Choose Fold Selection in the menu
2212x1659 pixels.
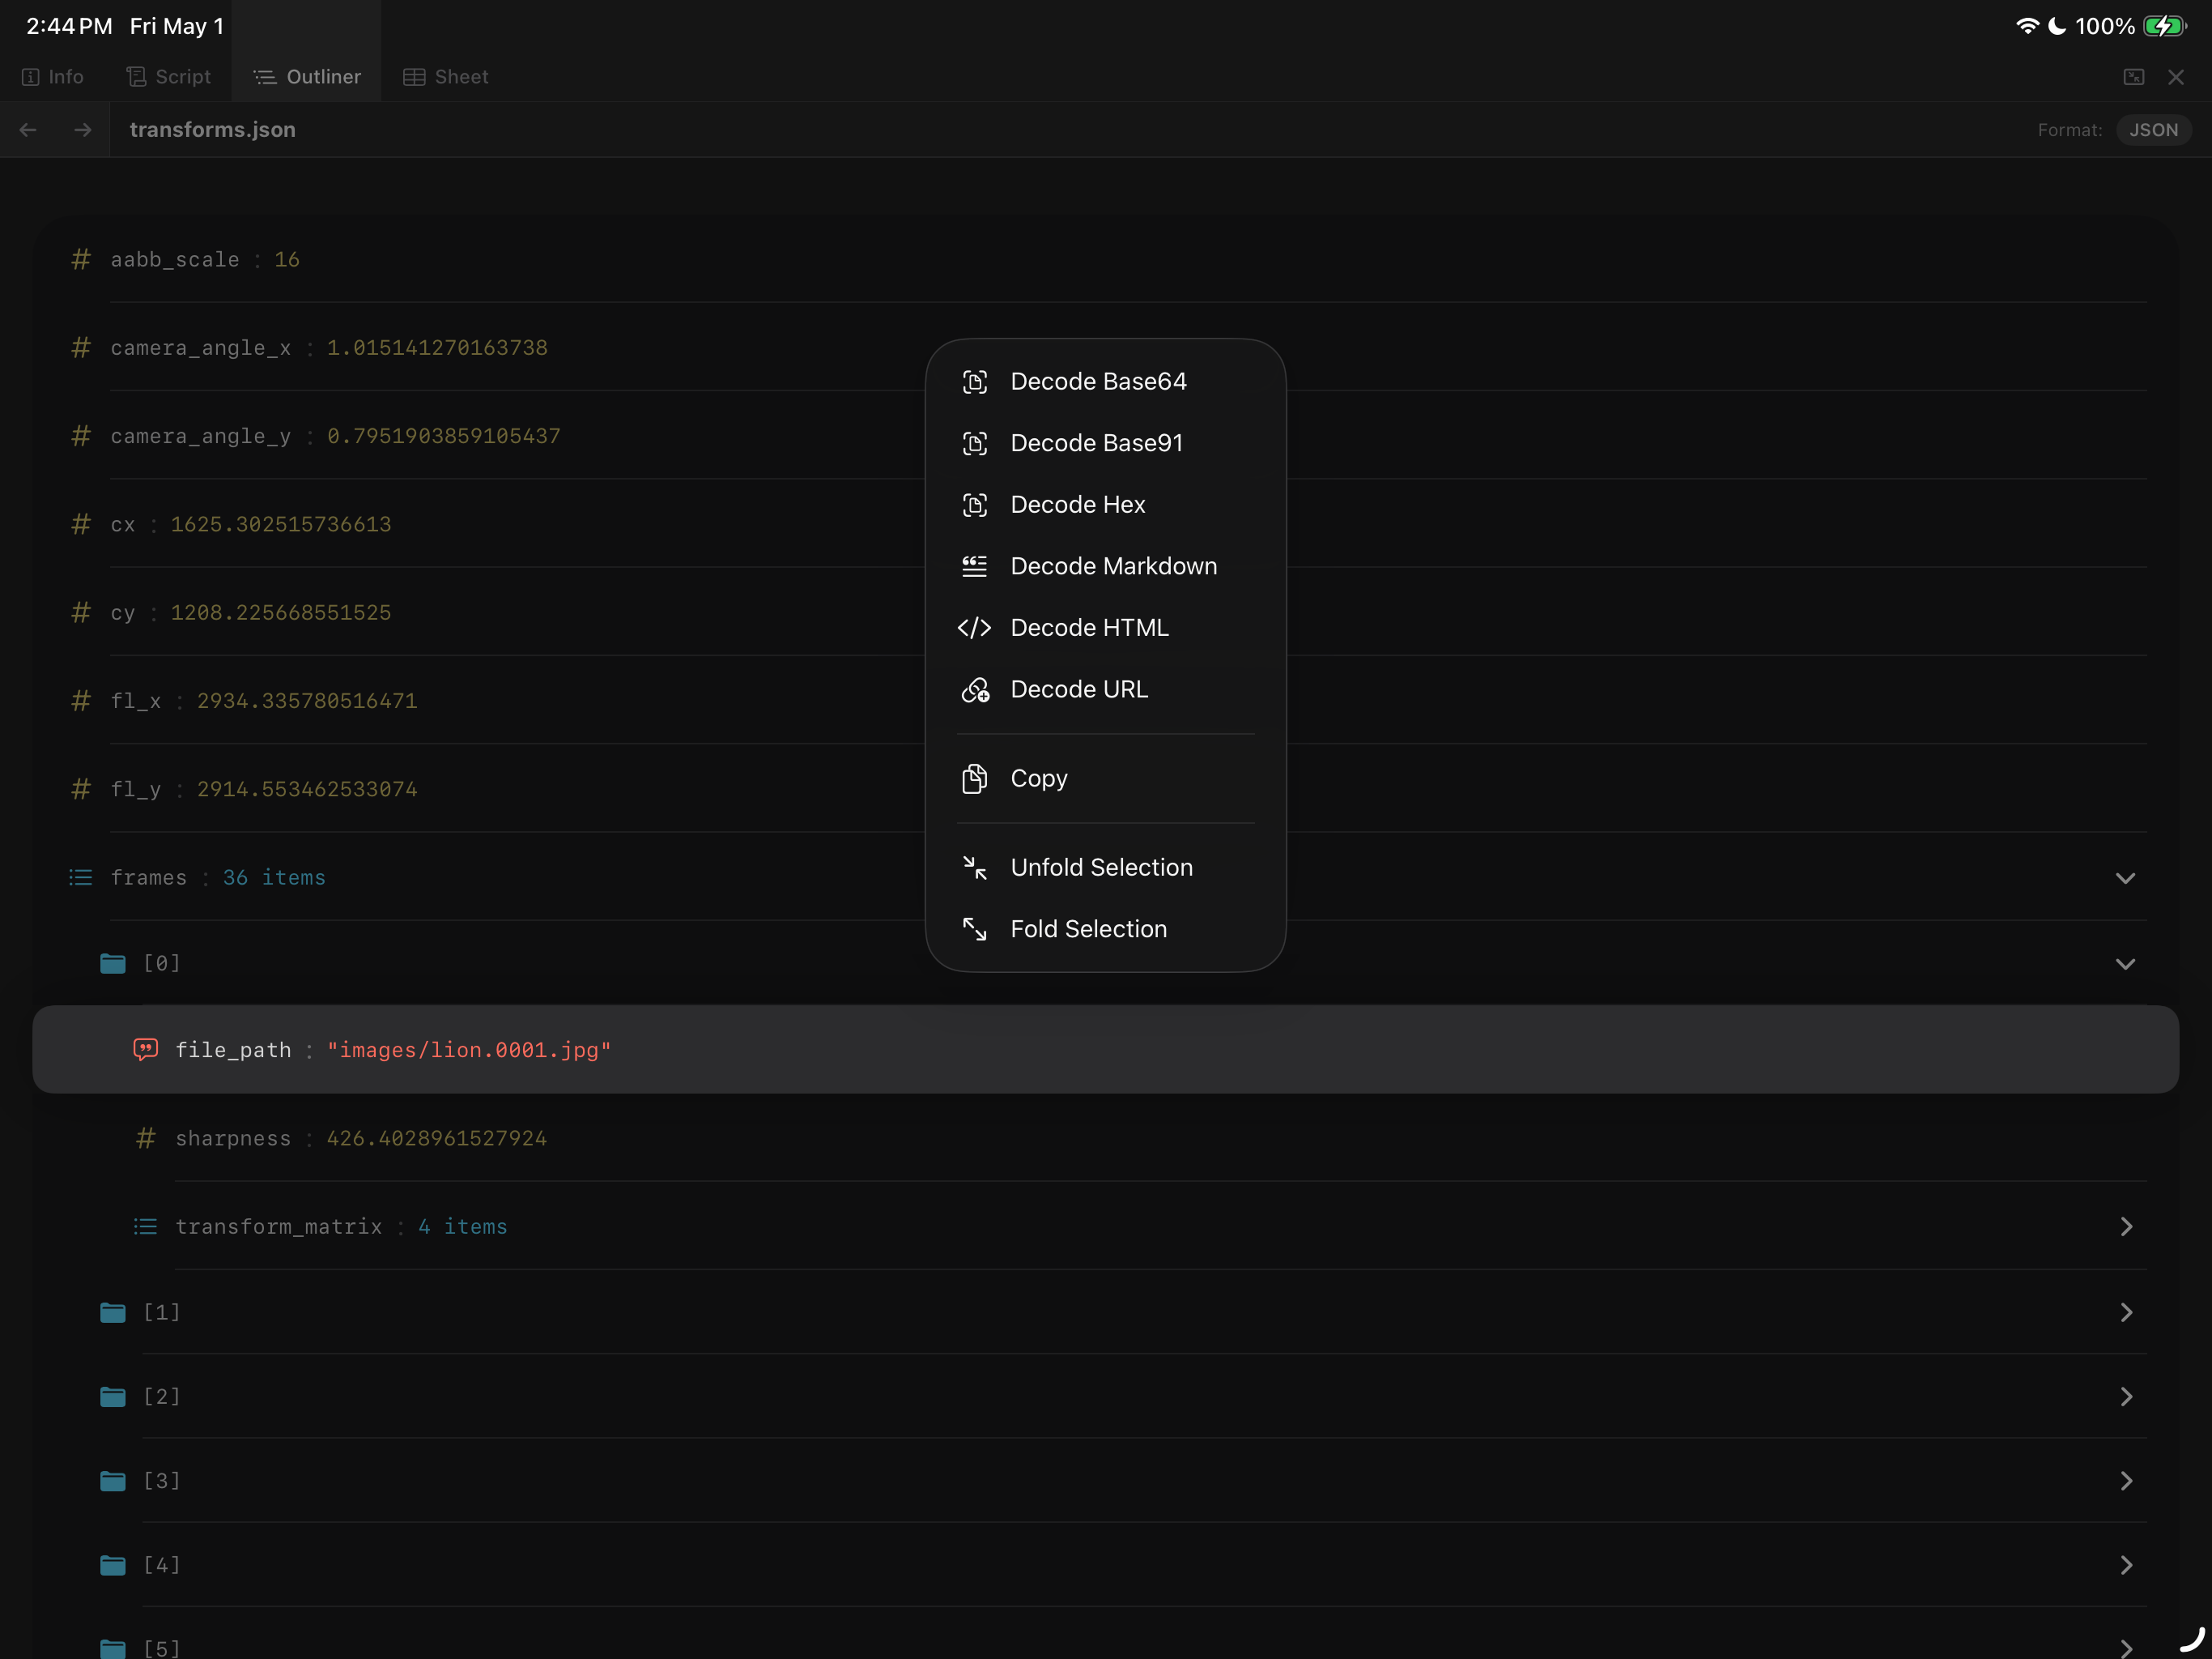pyautogui.click(x=1105, y=928)
